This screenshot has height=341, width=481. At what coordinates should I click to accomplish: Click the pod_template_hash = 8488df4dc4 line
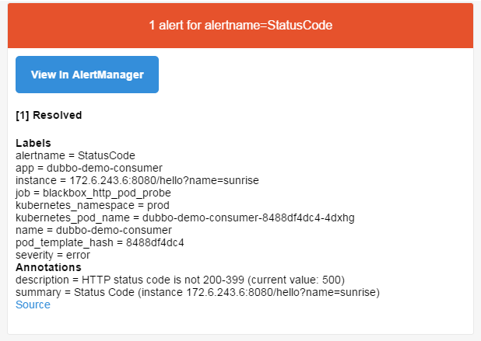(100, 242)
